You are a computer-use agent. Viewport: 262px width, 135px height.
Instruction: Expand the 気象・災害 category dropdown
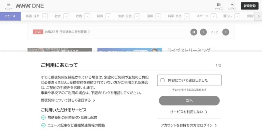(x=137, y=16)
